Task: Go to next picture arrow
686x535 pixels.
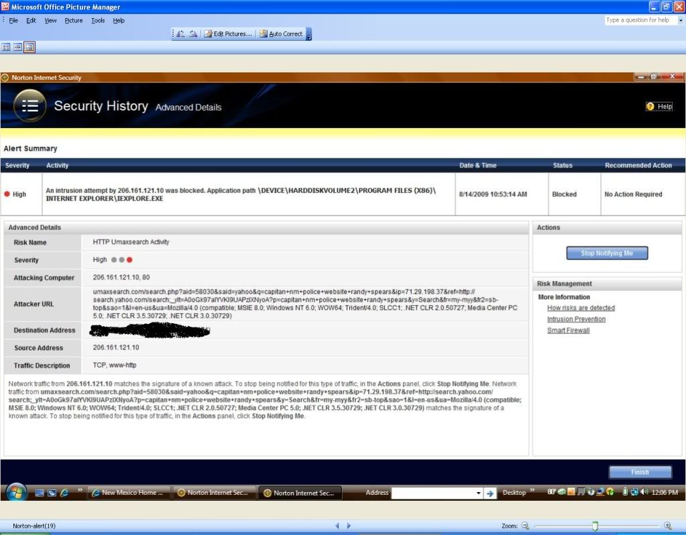Action: (x=349, y=526)
